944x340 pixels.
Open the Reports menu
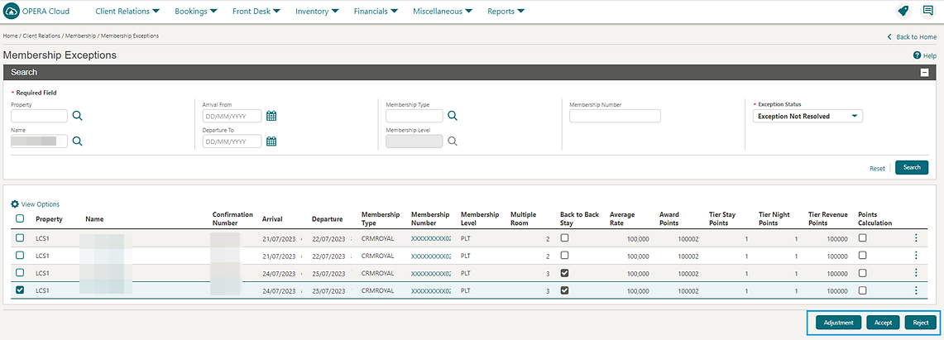[506, 12]
